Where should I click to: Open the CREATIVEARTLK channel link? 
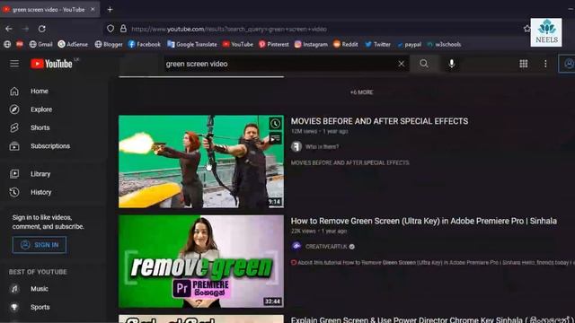[x=326, y=247]
